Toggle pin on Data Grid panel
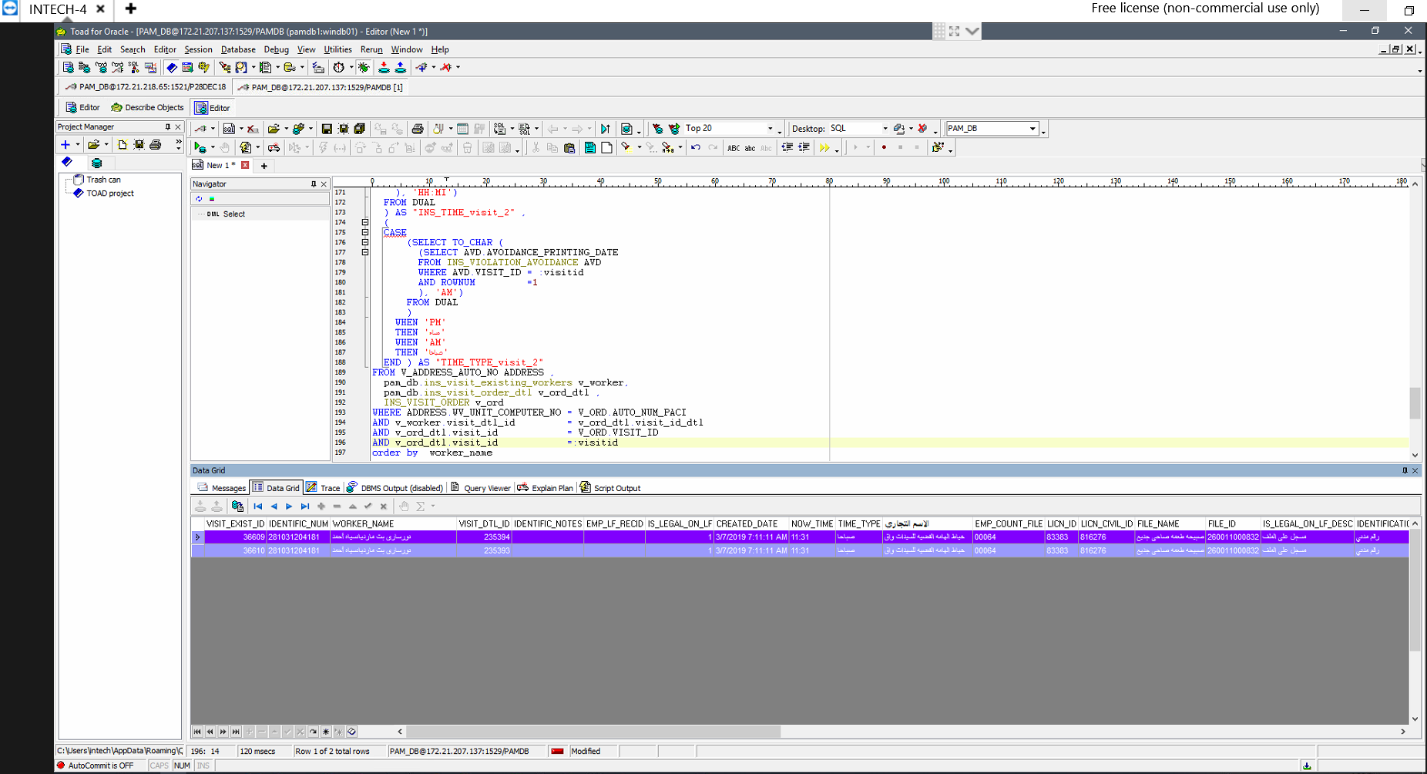Screen dimensions: 1427x774 1405,470
